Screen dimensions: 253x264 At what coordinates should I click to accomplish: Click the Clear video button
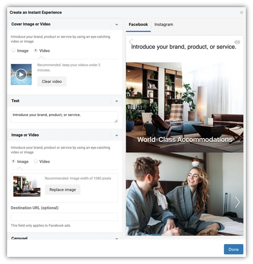52,81
